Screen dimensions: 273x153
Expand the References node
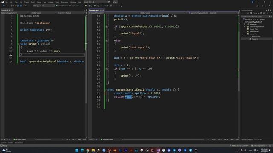[245, 24]
